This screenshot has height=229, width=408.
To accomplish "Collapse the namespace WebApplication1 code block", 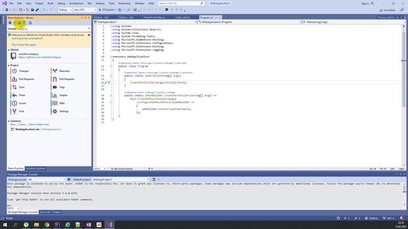I will 111,57.
